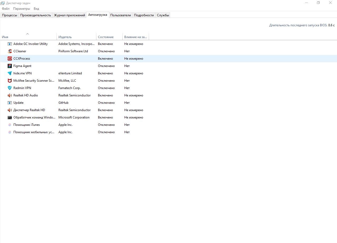Click the McAfee, LLC publisher cell

[67, 81]
